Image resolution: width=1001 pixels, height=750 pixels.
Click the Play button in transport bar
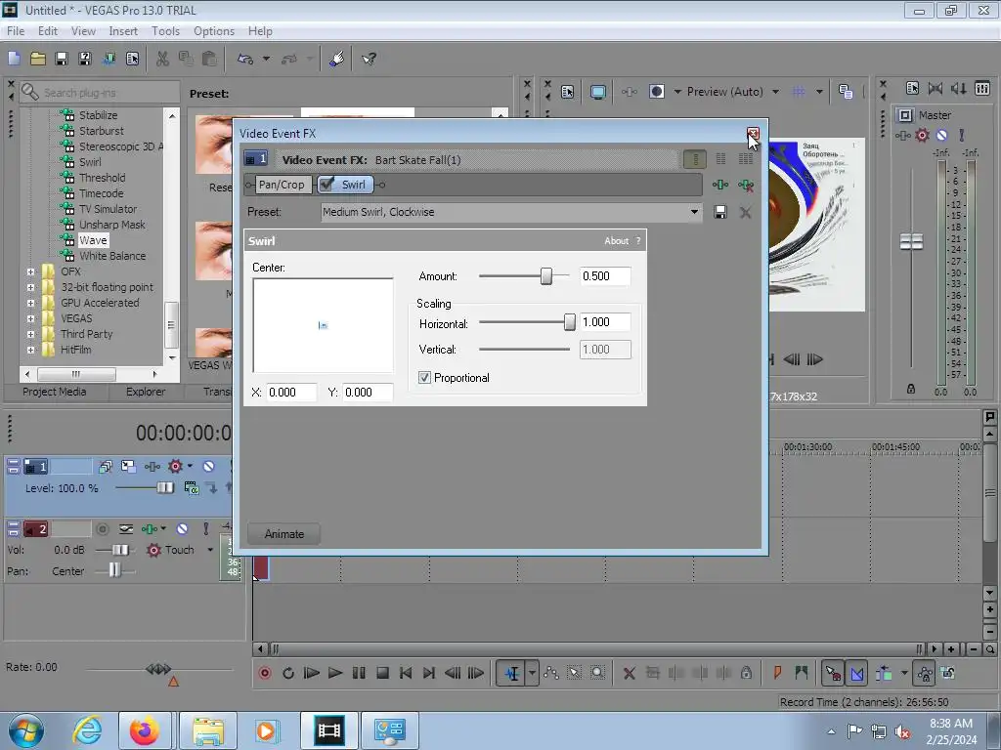click(334, 673)
